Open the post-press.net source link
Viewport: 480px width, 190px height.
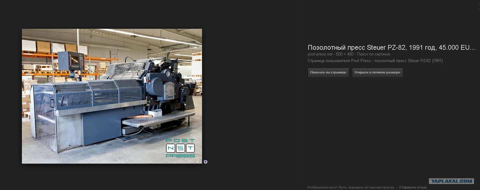[320, 54]
